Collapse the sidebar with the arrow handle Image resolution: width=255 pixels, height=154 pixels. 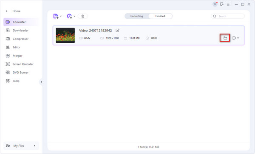(x=41, y=82)
